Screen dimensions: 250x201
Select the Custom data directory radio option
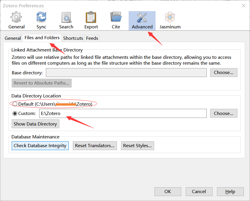(x=15, y=114)
